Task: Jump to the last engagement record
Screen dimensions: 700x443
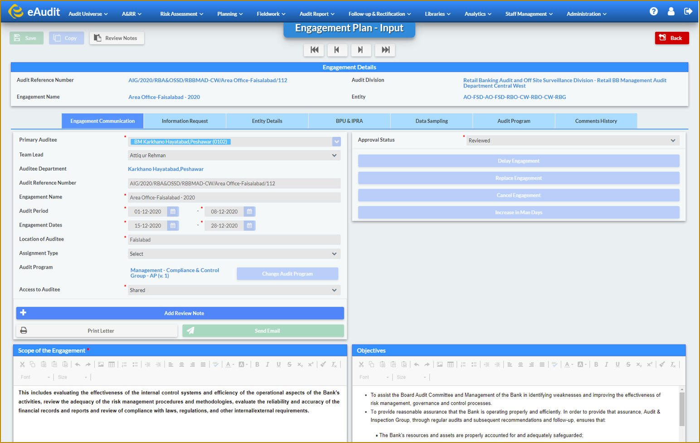Action: pyautogui.click(x=384, y=50)
